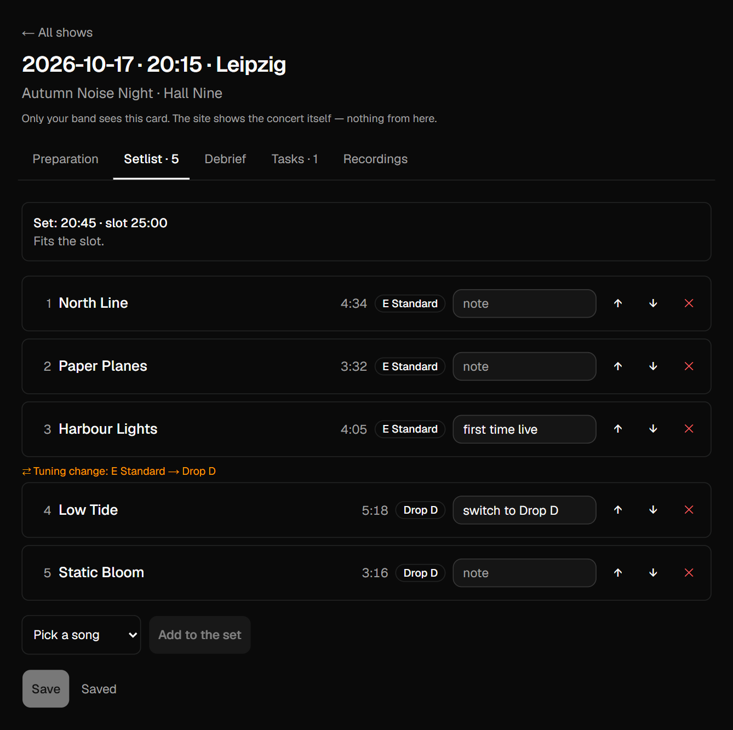Click the Add to the set button
Viewport: 733px width, 730px height.
point(200,635)
